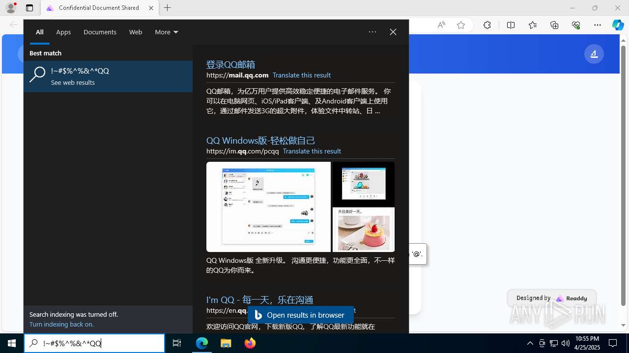Open the 登录QQ邮箱 result link
629x353 pixels.
click(230, 64)
